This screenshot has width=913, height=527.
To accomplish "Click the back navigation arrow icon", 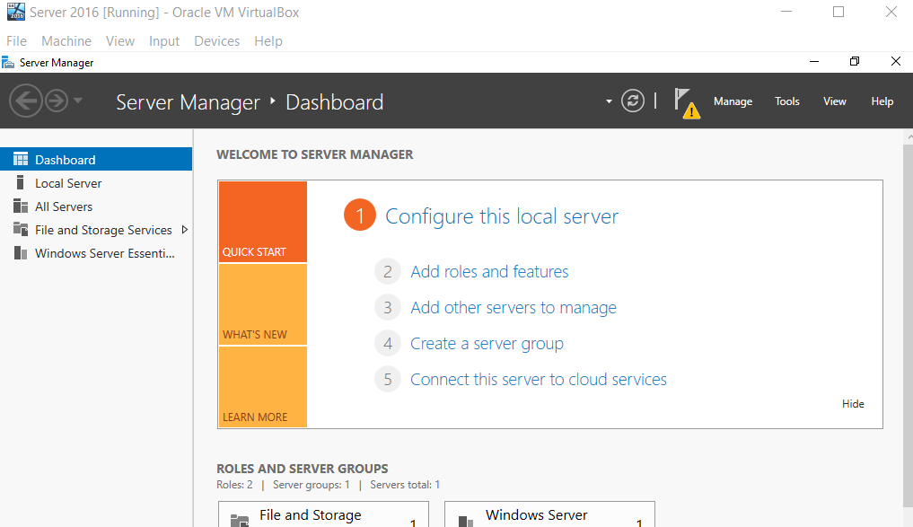I will tap(26, 101).
